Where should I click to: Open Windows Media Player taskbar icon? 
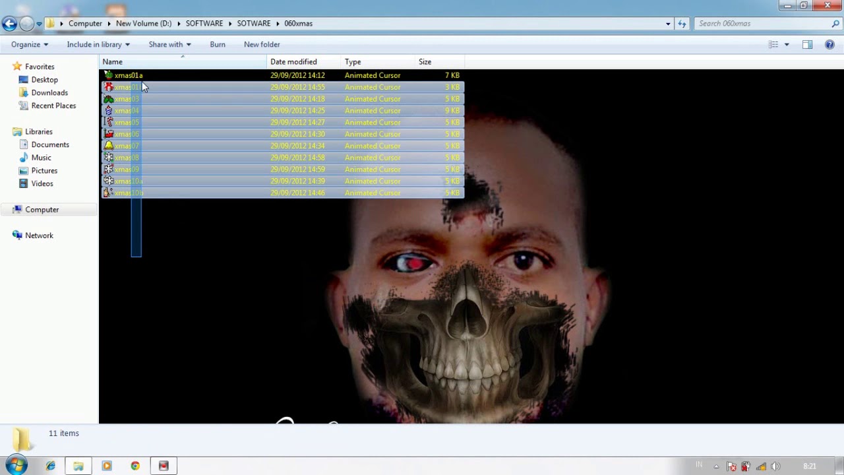click(x=107, y=466)
